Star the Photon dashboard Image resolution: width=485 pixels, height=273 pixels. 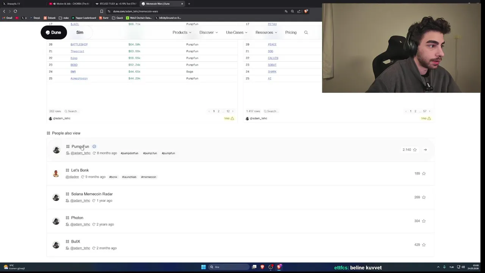coord(424,221)
